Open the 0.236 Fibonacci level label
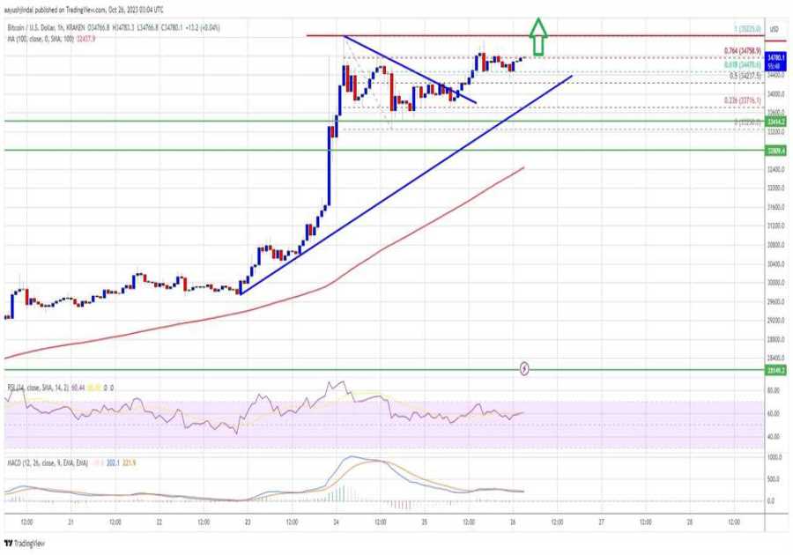 (742, 100)
